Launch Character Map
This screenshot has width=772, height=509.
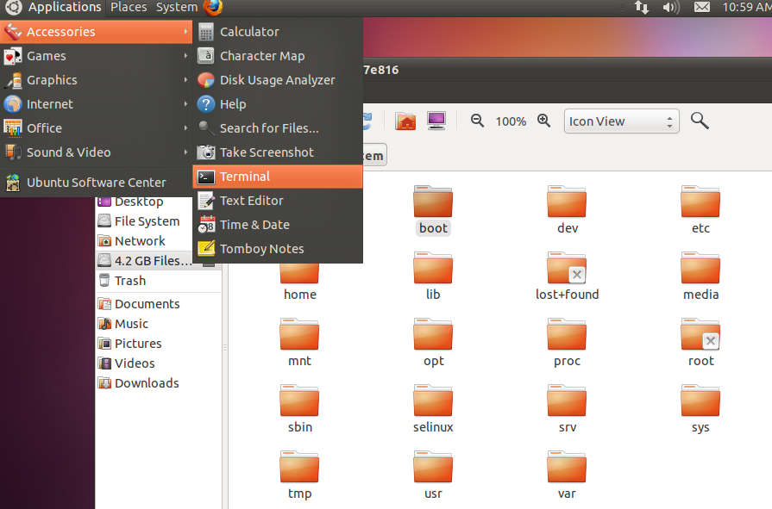278,56
